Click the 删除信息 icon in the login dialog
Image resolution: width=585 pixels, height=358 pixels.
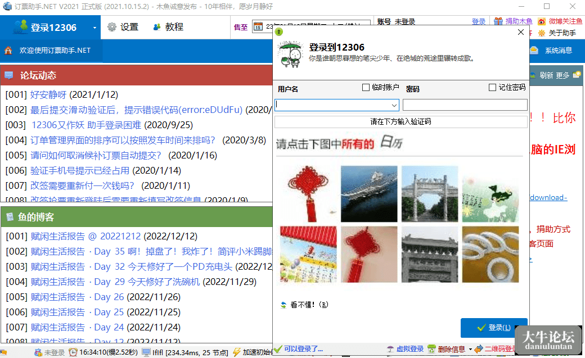point(431,349)
